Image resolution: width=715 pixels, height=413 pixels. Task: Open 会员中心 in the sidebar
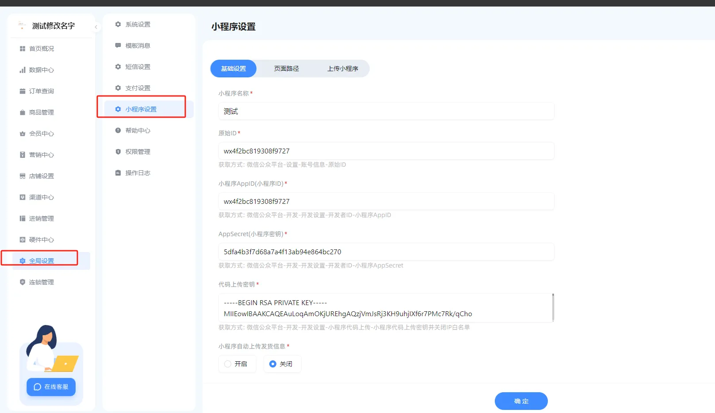coord(23,134)
